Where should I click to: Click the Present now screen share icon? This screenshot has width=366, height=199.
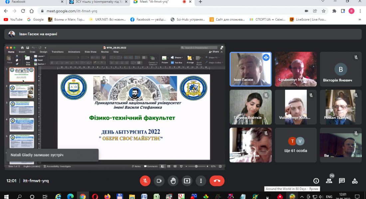pos(187,181)
